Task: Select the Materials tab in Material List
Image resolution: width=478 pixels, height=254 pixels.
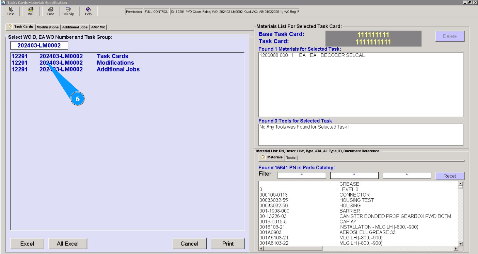Action: point(272,157)
